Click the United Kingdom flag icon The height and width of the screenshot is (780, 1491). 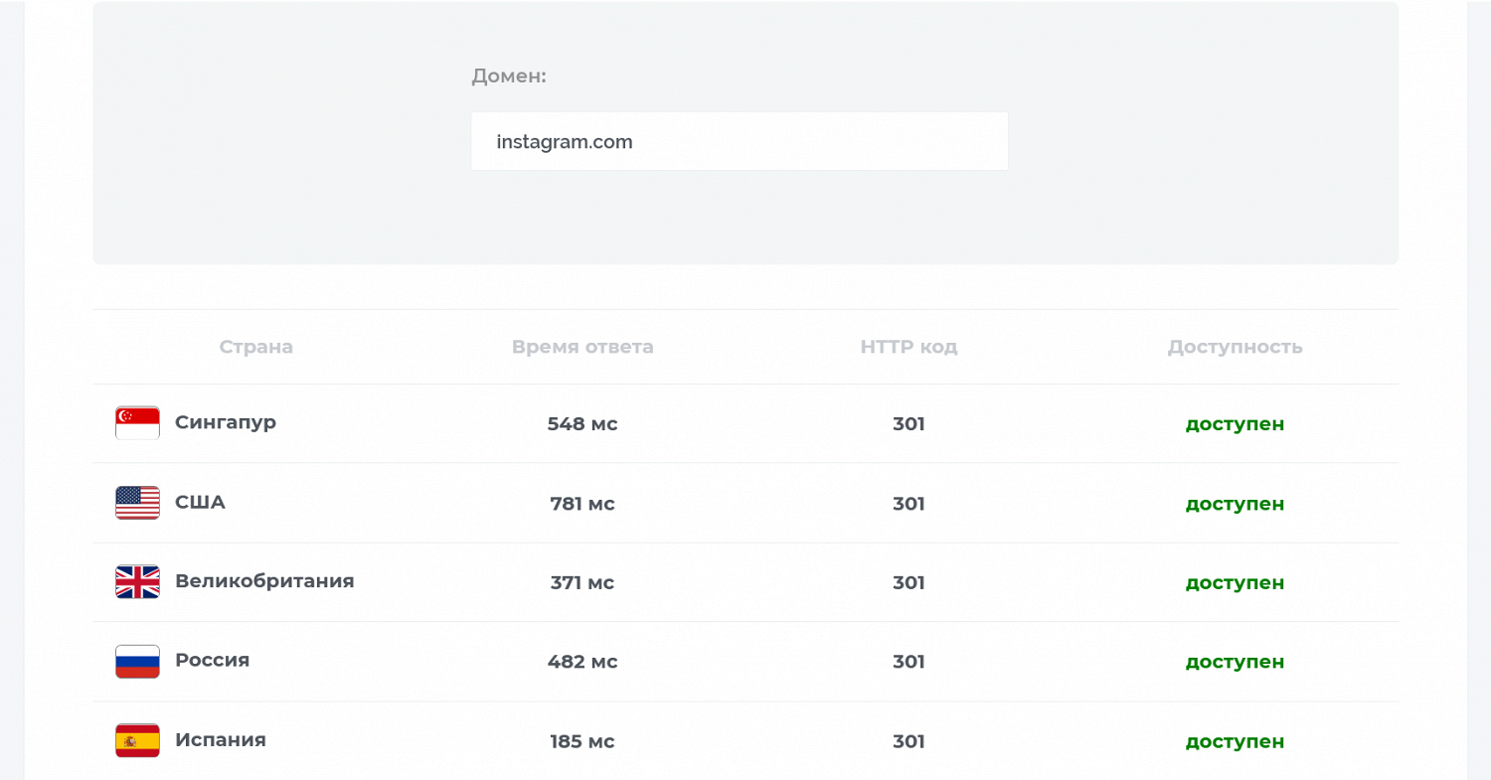click(137, 581)
